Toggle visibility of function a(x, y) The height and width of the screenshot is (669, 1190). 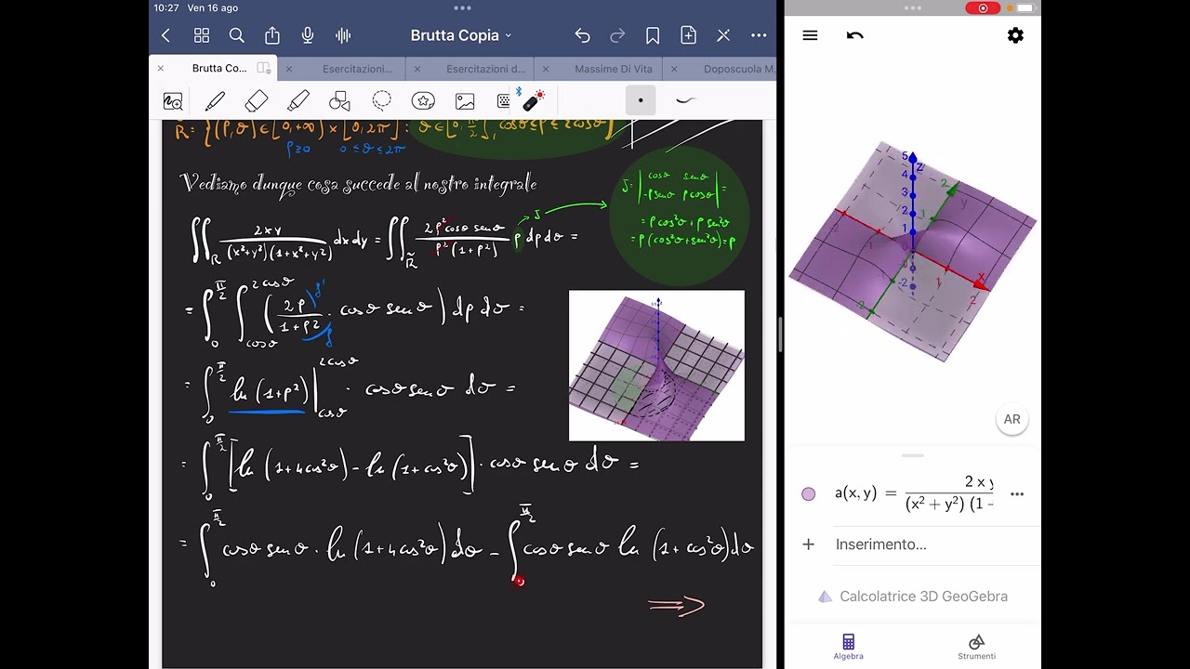[809, 494]
